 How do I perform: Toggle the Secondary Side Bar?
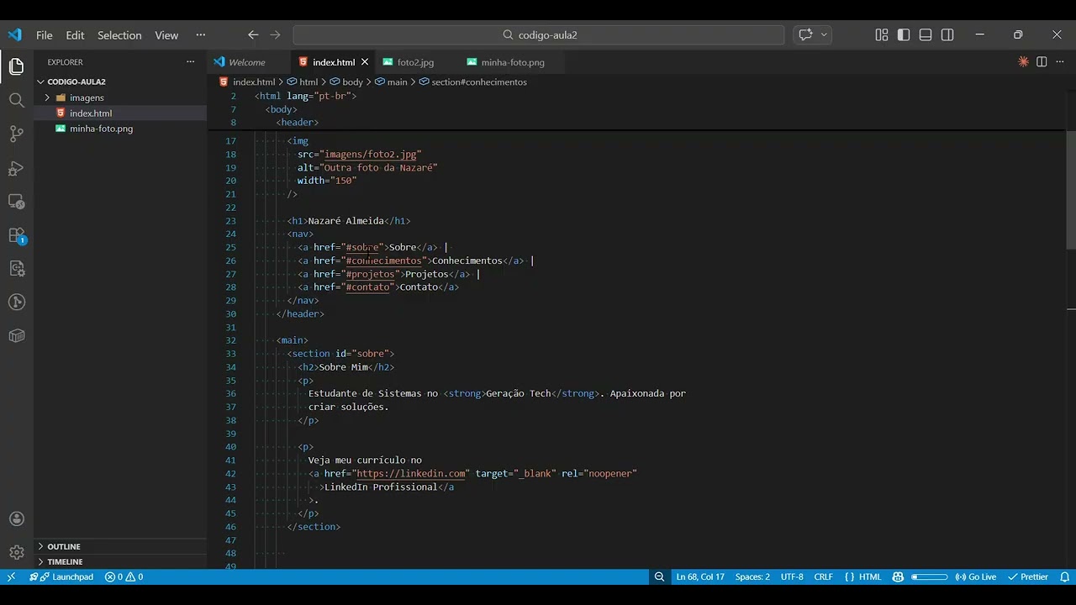point(947,34)
